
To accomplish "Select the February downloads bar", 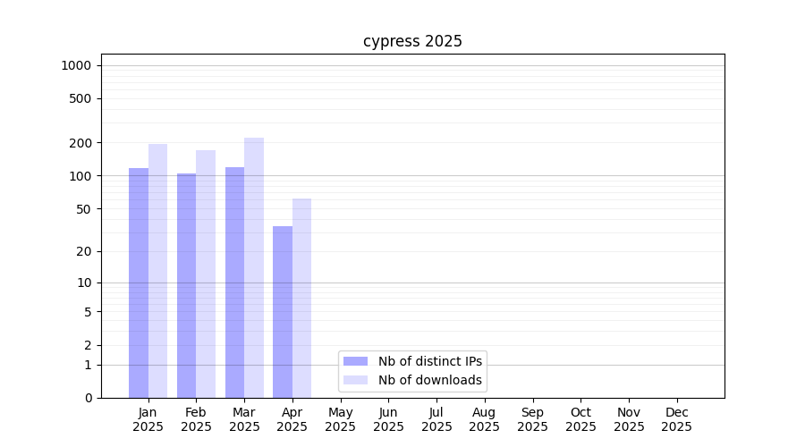I will (x=206, y=274).
